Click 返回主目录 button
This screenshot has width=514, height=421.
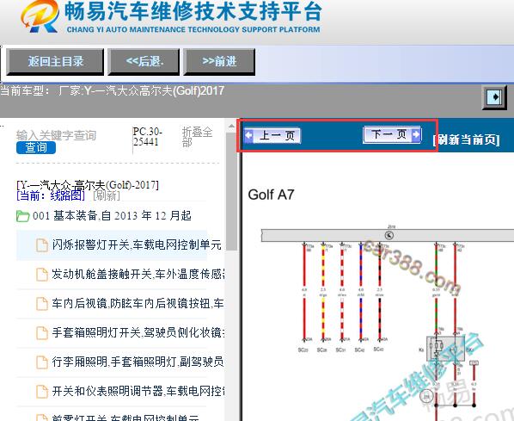[55, 61]
